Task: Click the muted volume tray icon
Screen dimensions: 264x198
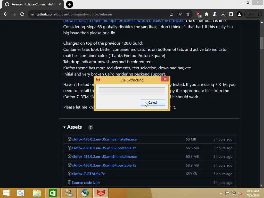Action: (240, 193)
